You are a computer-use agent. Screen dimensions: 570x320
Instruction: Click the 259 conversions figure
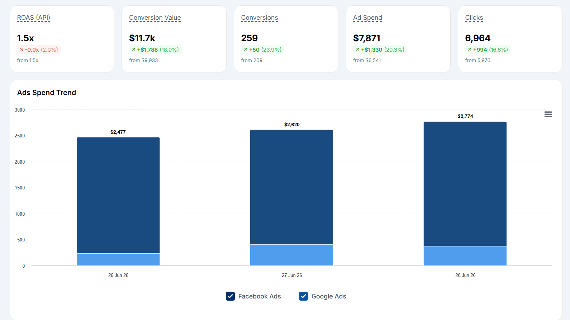(x=250, y=38)
